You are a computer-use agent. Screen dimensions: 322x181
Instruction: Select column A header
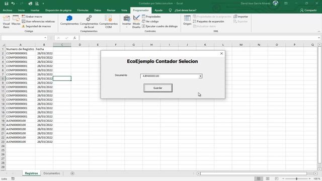tap(20, 45)
